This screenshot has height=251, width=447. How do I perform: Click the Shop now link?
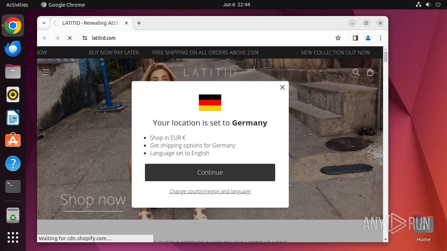pos(93,200)
